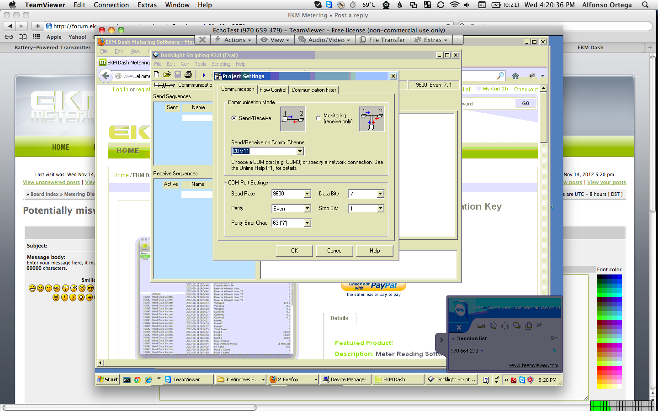Click the help question mark in remote taskbar
Screen dimensions: 658x411
click(486, 379)
